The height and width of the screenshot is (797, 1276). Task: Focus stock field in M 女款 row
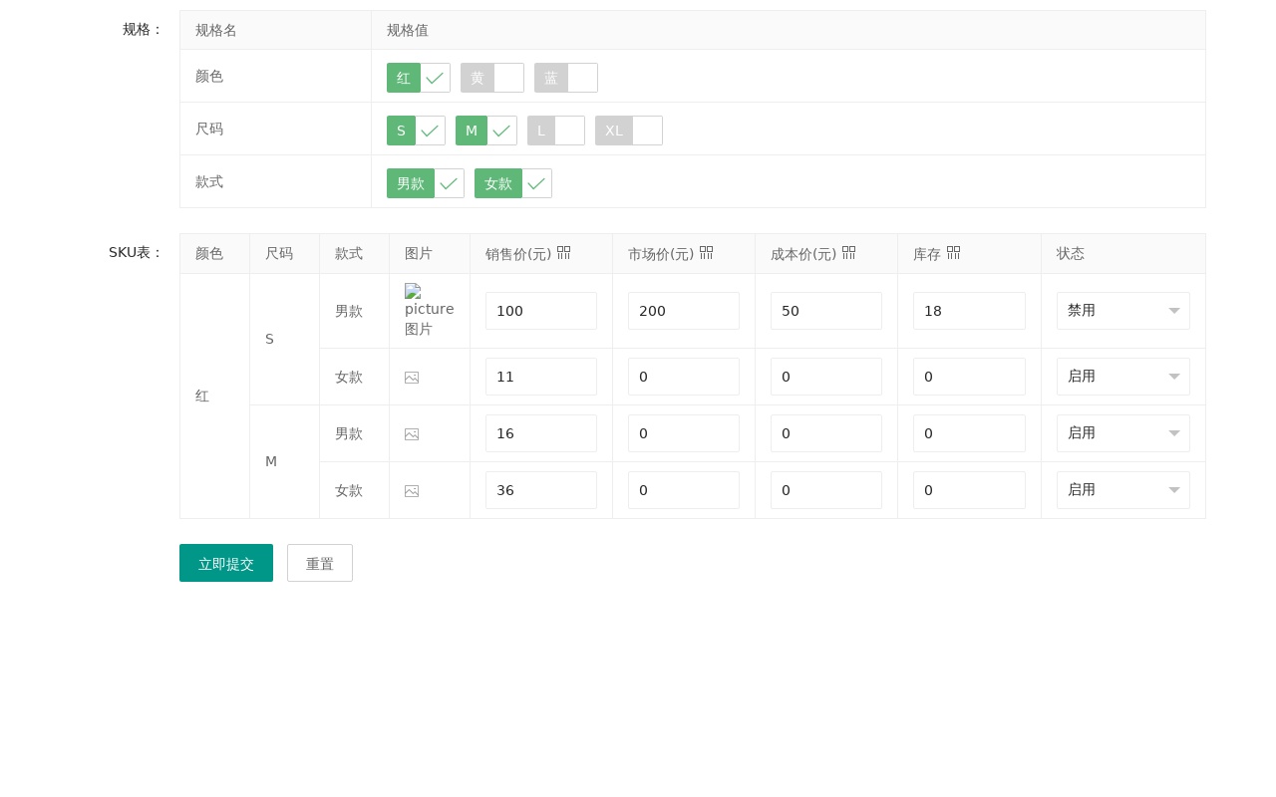coord(969,490)
